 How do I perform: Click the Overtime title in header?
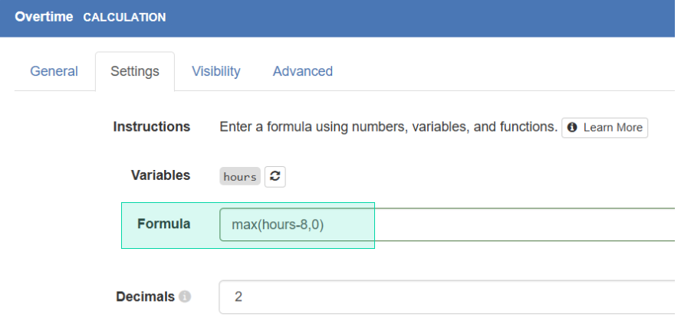point(44,17)
